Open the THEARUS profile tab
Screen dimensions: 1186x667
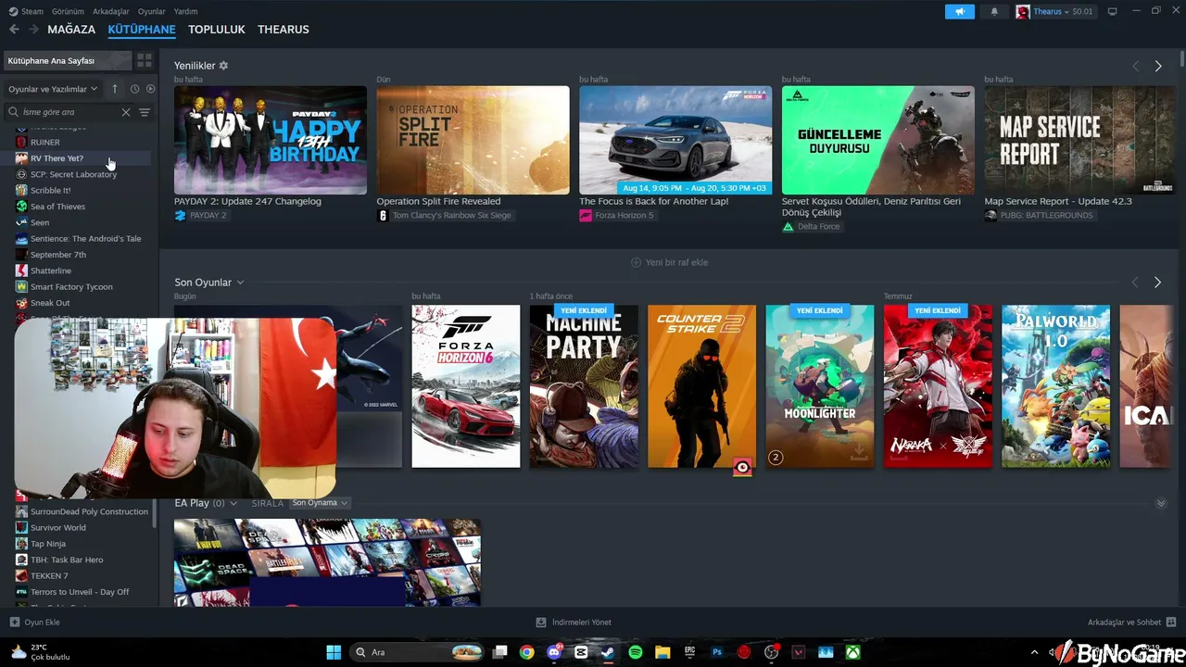click(284, 30)
